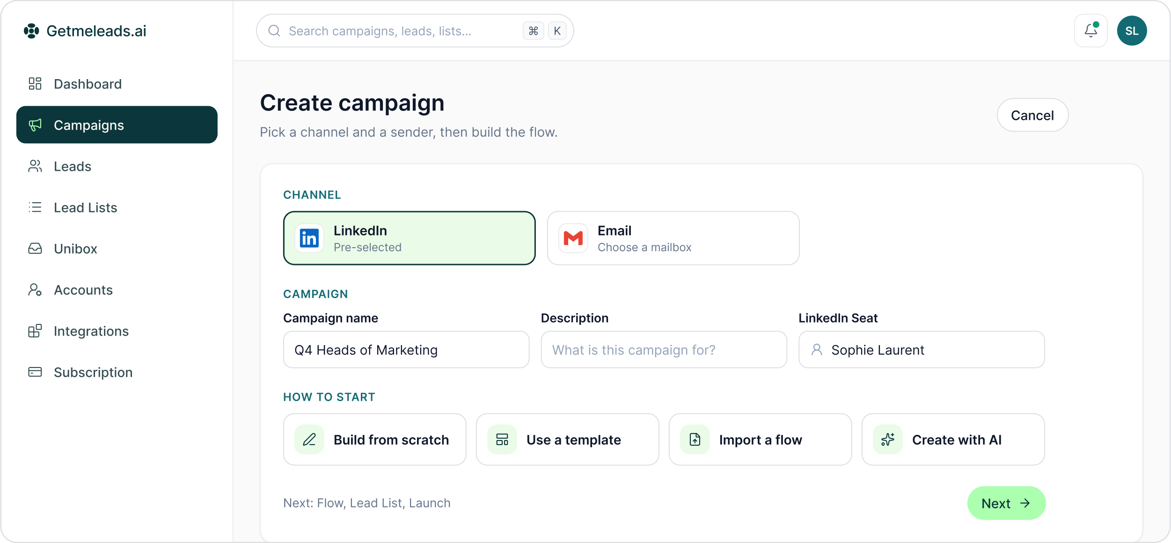Click the Next button

click(x=1006, y=503)
